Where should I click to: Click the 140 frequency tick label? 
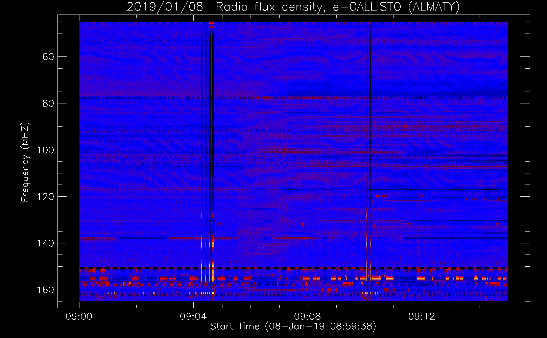[x=46, y=243]
